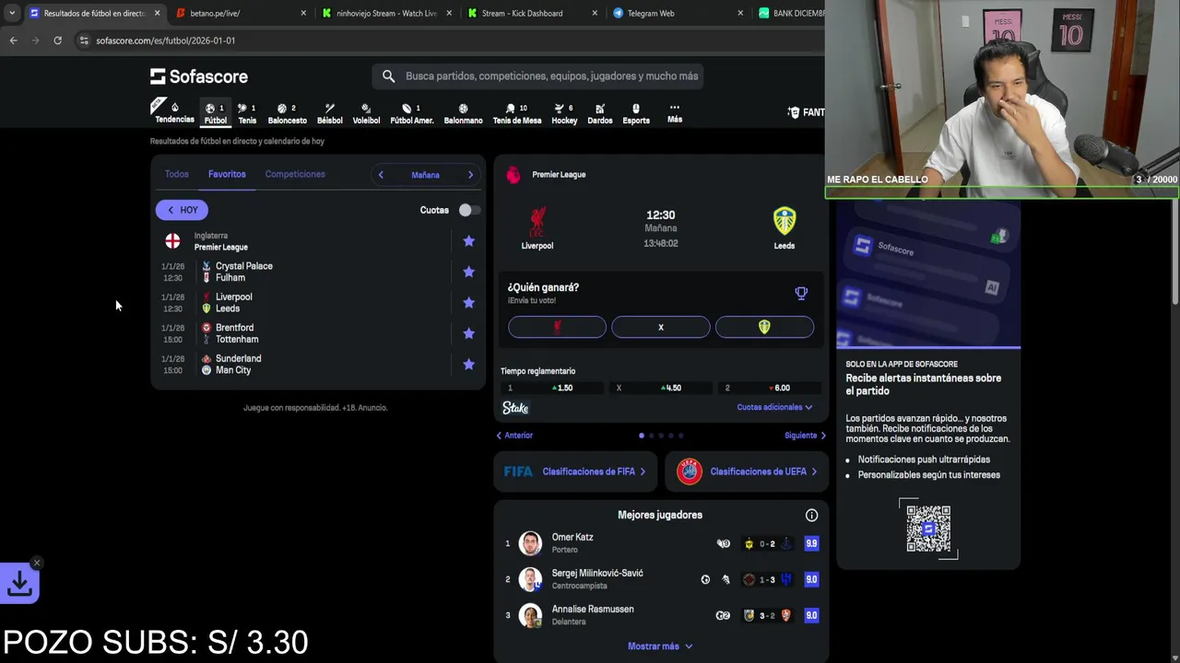Vote for Liverpool to win
Screen dimensions: 1180x663
click(x=557, y=327)
